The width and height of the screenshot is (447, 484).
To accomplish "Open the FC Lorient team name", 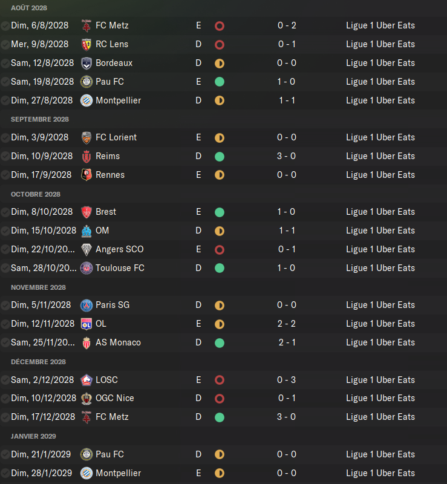I will [116, 137].
